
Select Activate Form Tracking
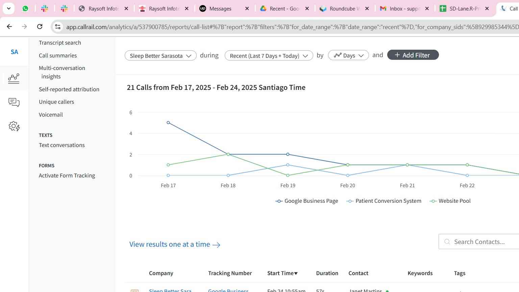click(67, 175)
